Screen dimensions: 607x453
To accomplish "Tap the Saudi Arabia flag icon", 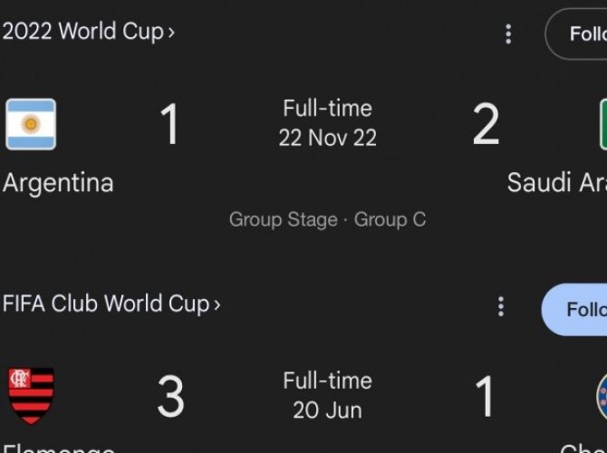I will pos(603,124).
